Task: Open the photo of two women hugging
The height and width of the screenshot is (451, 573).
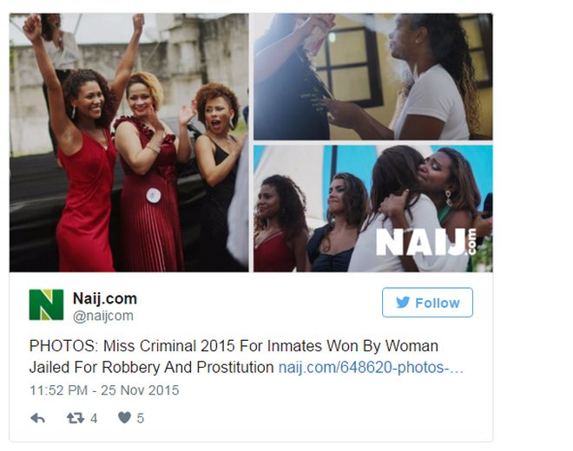Action: (373, 208)
